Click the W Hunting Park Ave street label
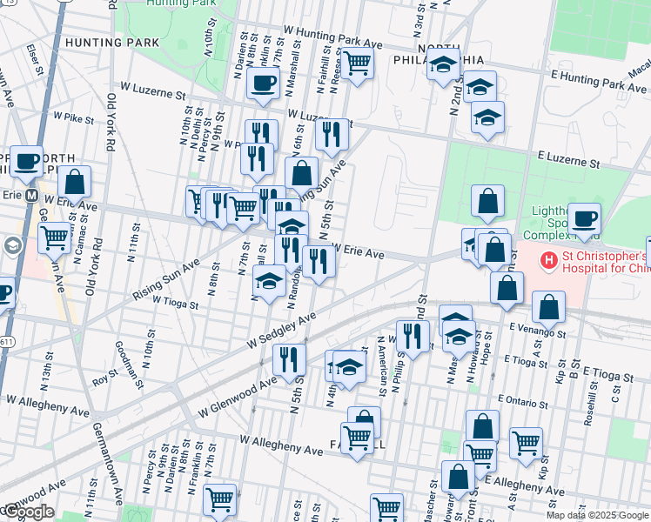 click(333, 37)
